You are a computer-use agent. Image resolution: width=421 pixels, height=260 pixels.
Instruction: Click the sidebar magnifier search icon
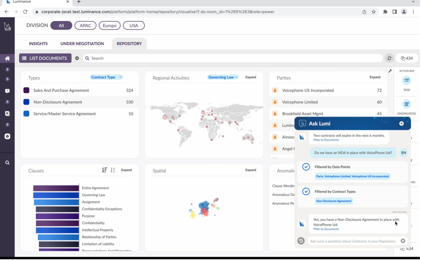[7, 163]
